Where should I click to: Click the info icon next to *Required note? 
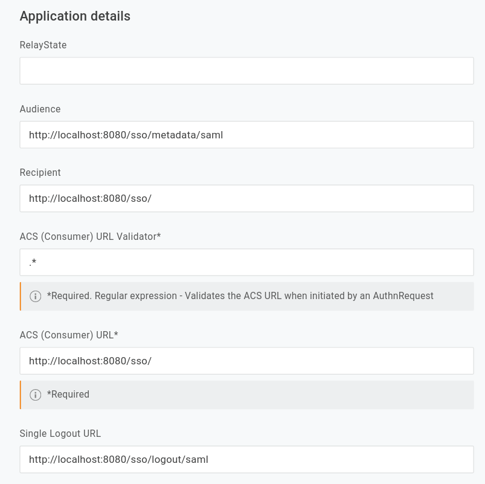pos(35,395)
